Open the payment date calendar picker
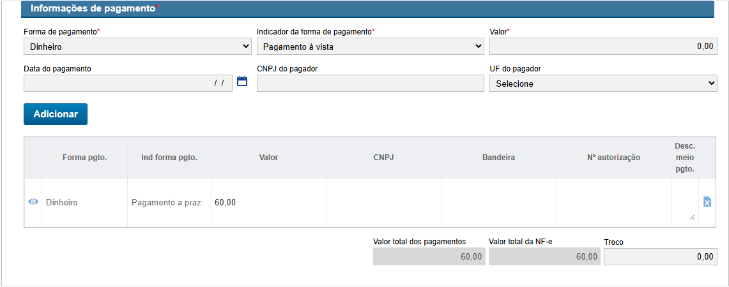The width and height of the screenshot is (729, 287). click(x=242, y=82)
